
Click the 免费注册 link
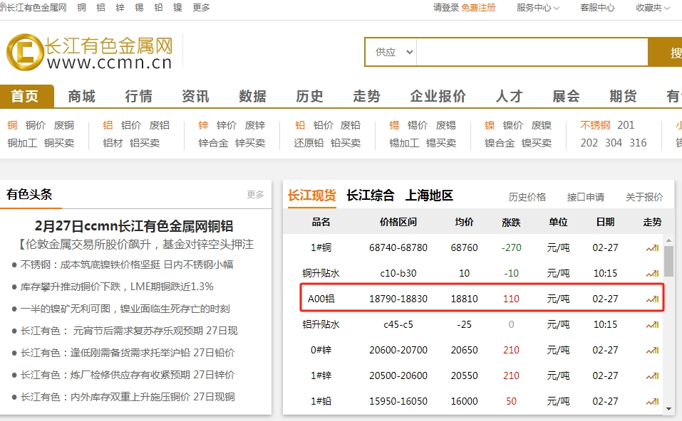(x=478, y=8)
